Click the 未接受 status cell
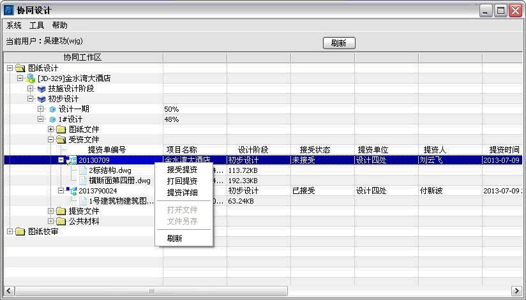Viewport: 526px width, 300px height. (304, 160)
